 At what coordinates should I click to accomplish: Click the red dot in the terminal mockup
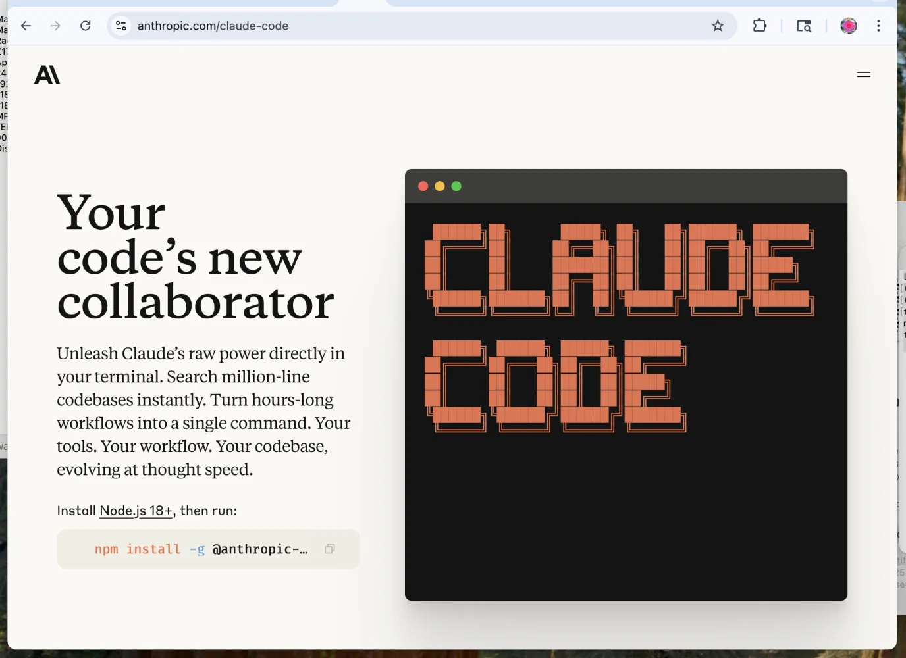[423, 186]
